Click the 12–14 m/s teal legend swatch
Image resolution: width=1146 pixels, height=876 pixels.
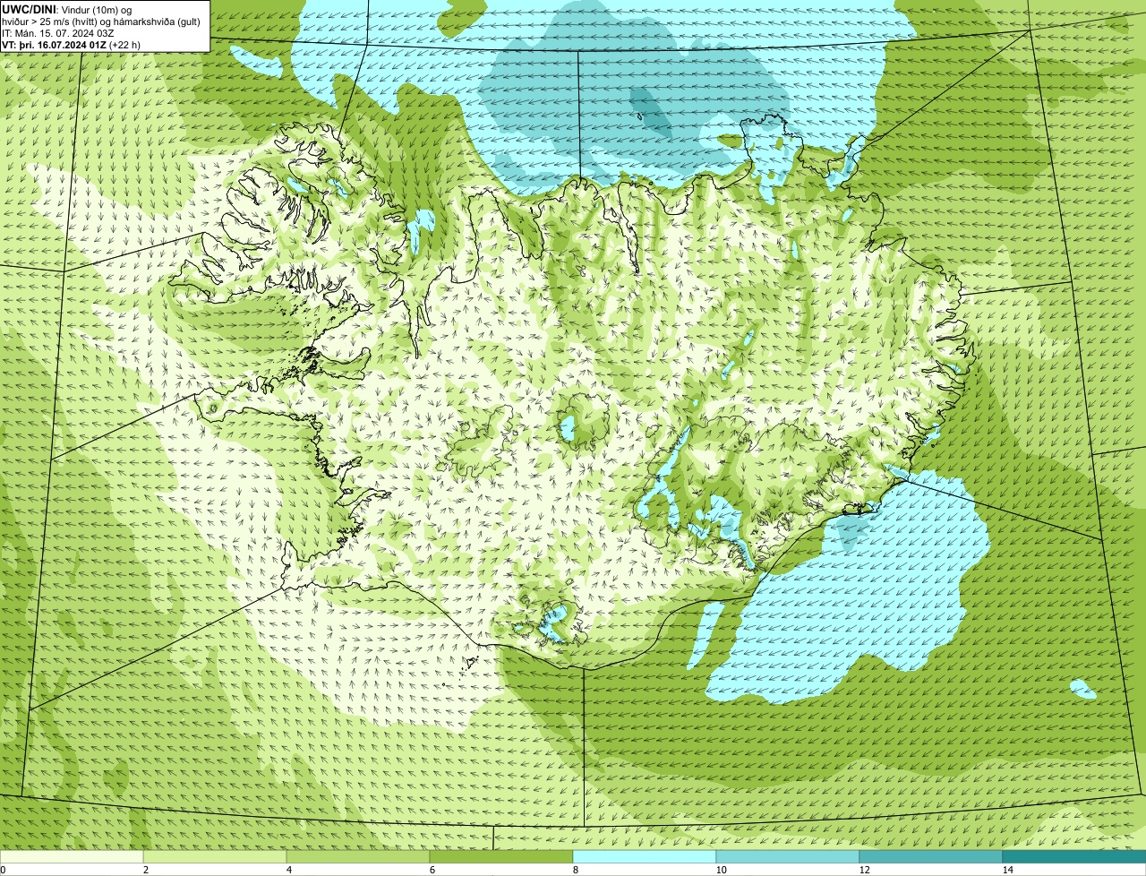(931, 856)
